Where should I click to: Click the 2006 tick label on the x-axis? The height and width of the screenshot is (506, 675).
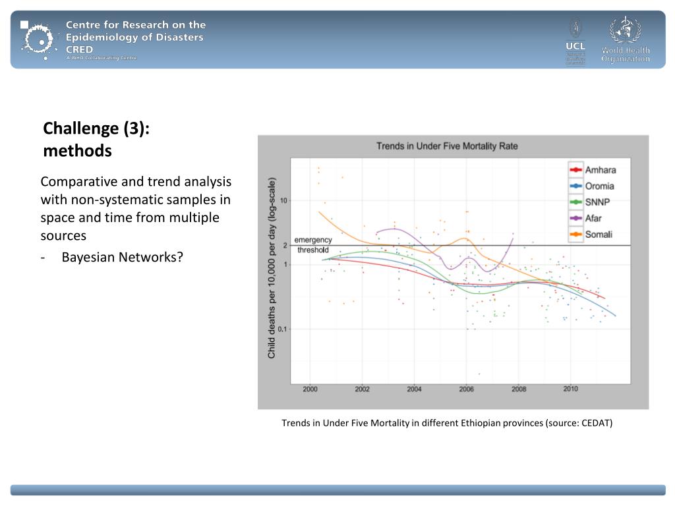[465, 389]
